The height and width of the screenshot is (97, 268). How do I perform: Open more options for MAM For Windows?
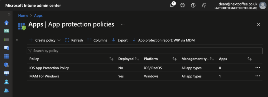258,76
